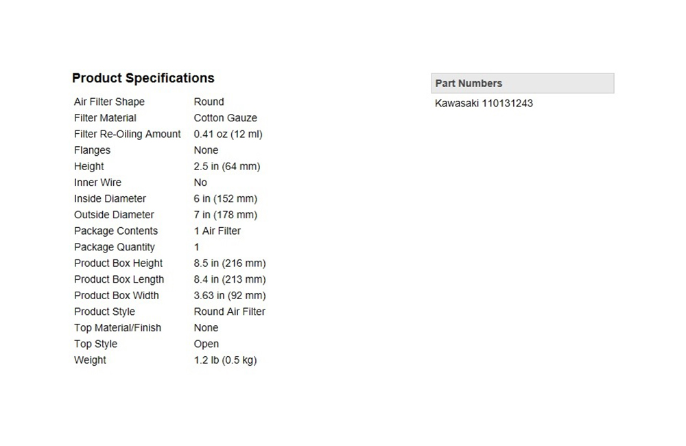Click the 0.41 oz (12 ml) value
The height and width of the screenshot is (446, 686).
[228, 134]
